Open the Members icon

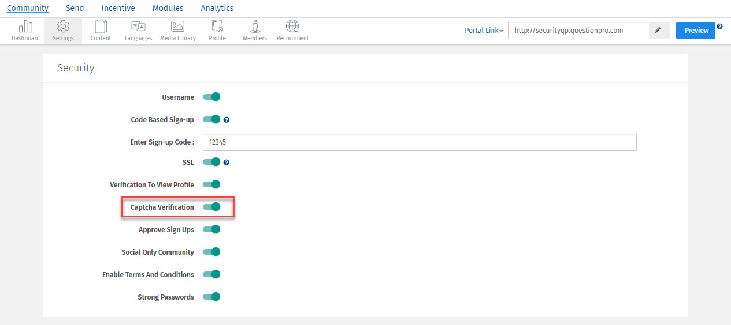(x=255, y=27)
